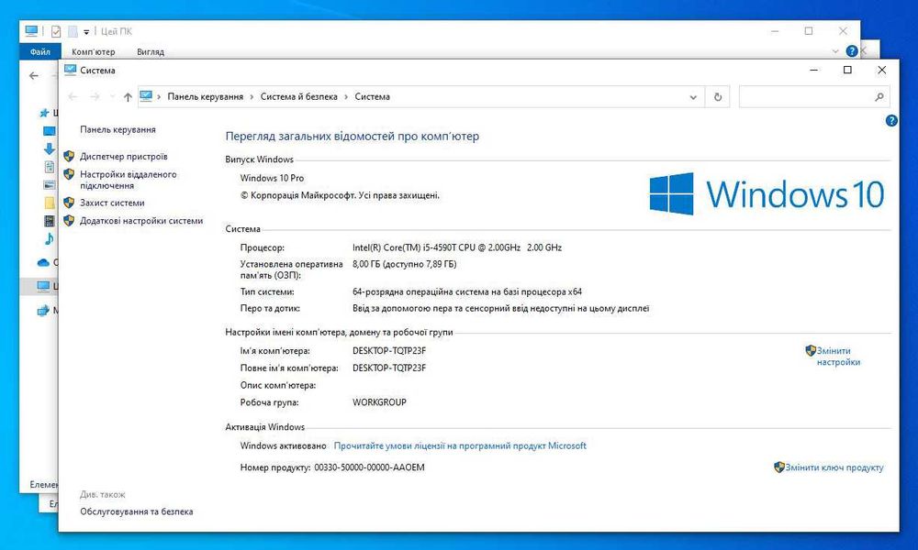Select the Documents icon in Цей ПК sidebar

click(50, 167)
